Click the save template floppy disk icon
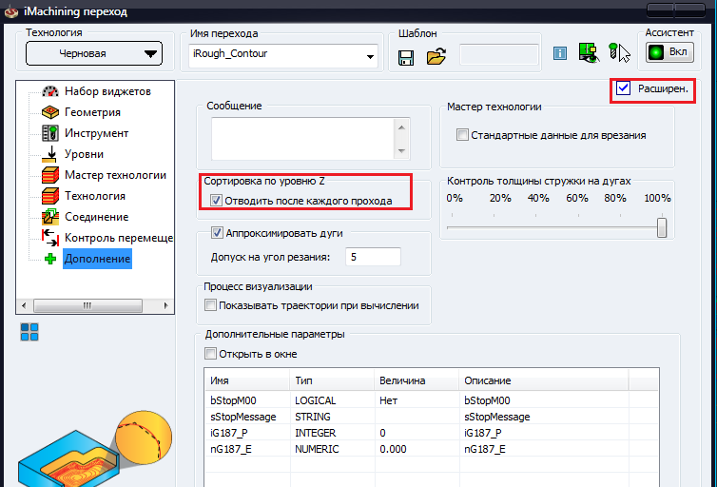The height and width of the screenshot is (487, 717). [406, 58]
